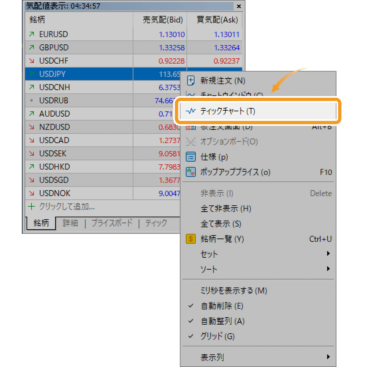This screenshot has width=365, height=367.
Task: Select the USDNOK symbol name
Action: (55, 193)
